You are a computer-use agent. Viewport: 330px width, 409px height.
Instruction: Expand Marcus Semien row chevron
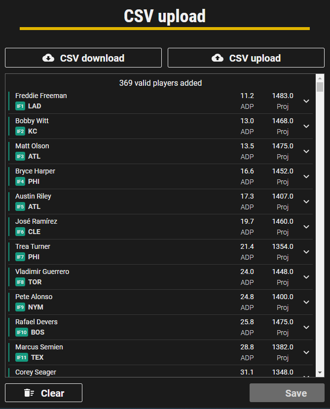click(306, 352)
